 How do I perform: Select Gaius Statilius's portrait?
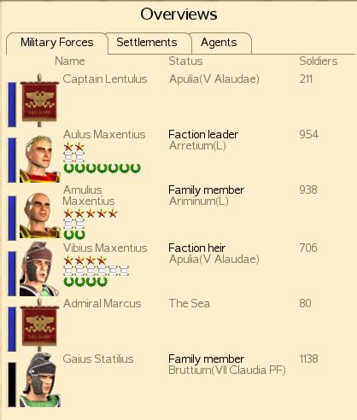tap(39, 380)
